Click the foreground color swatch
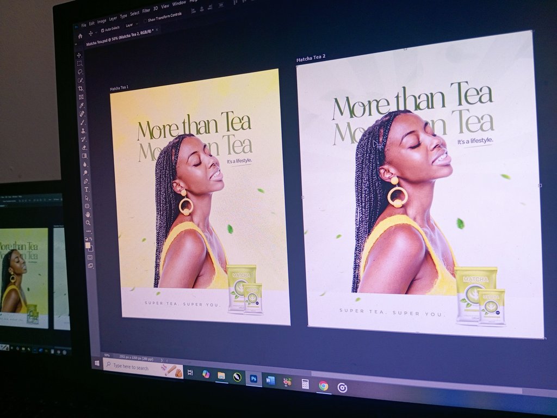This screenshot has width=557, height=418. [x=88, y=245]
